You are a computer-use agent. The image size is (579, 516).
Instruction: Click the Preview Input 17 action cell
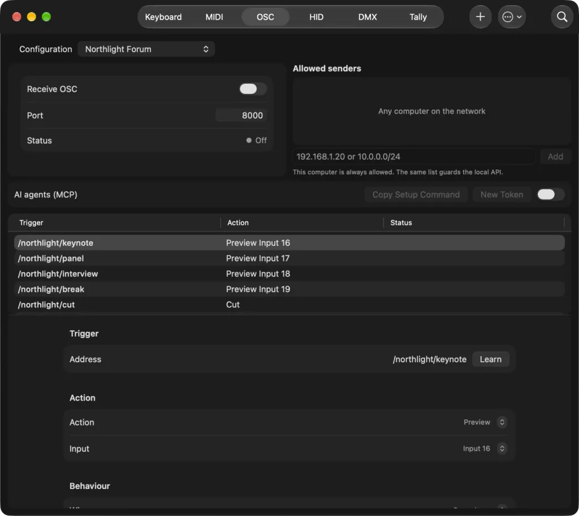pos(258,258)
